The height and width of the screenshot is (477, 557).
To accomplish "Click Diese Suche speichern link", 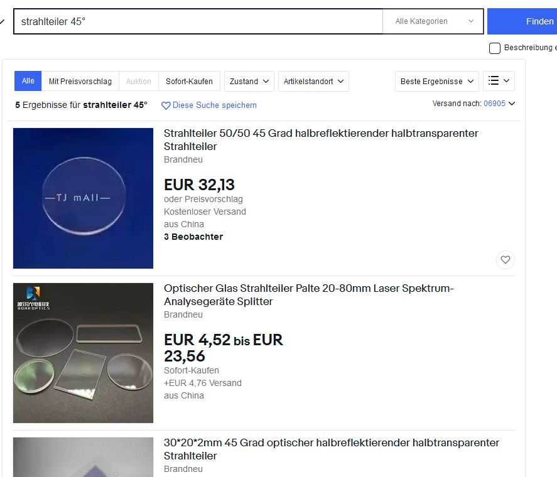I will (x=214, y=105).
